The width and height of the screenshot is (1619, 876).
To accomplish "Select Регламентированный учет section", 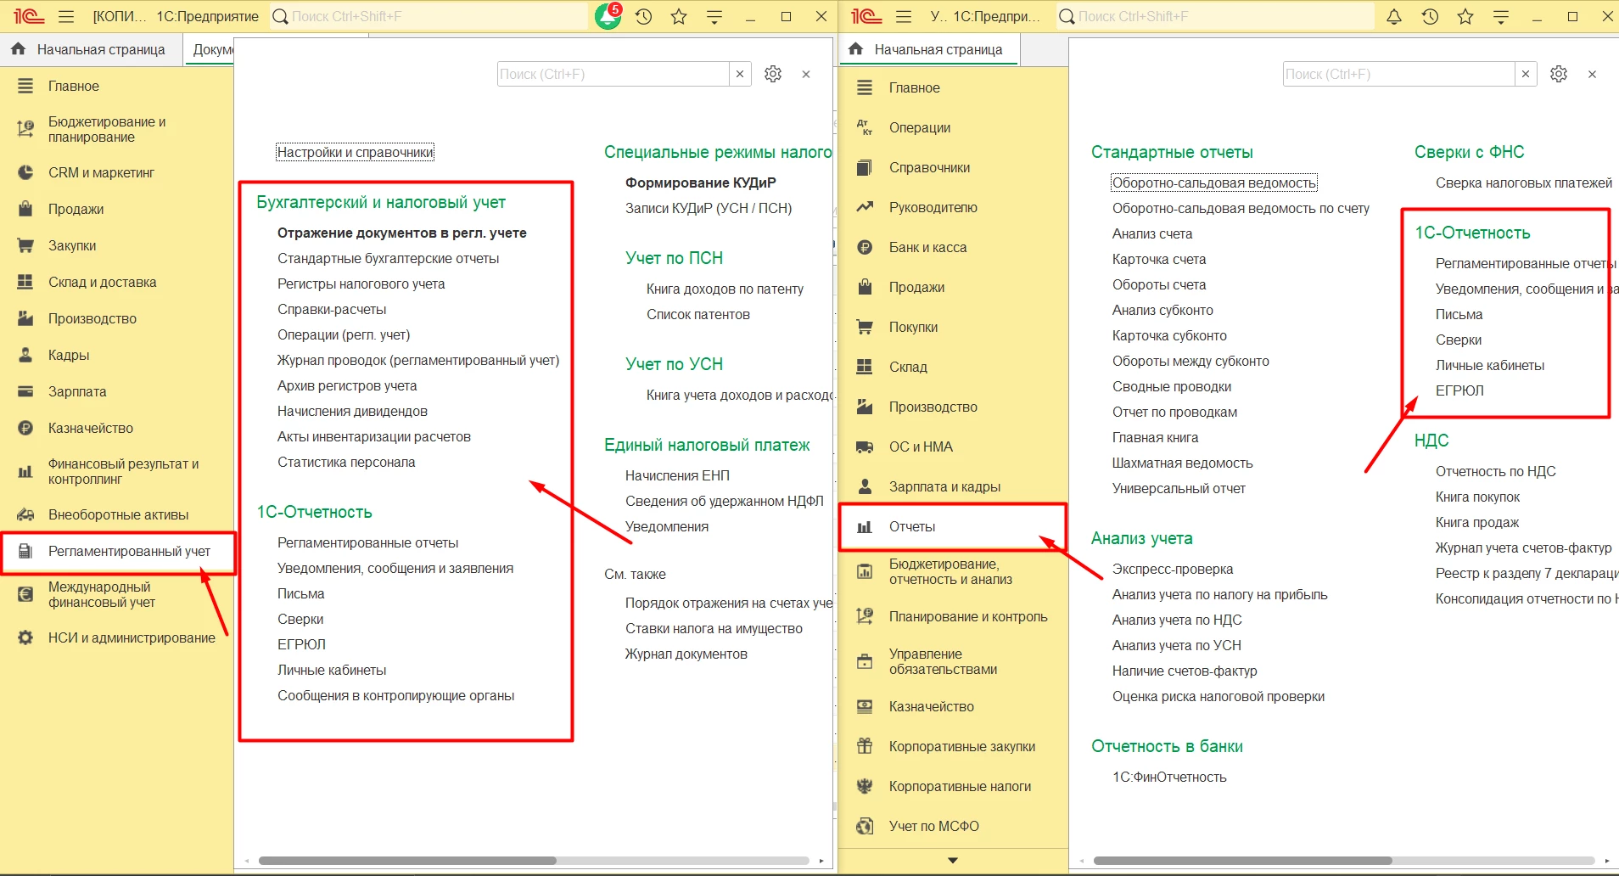I will click(116, 551).
